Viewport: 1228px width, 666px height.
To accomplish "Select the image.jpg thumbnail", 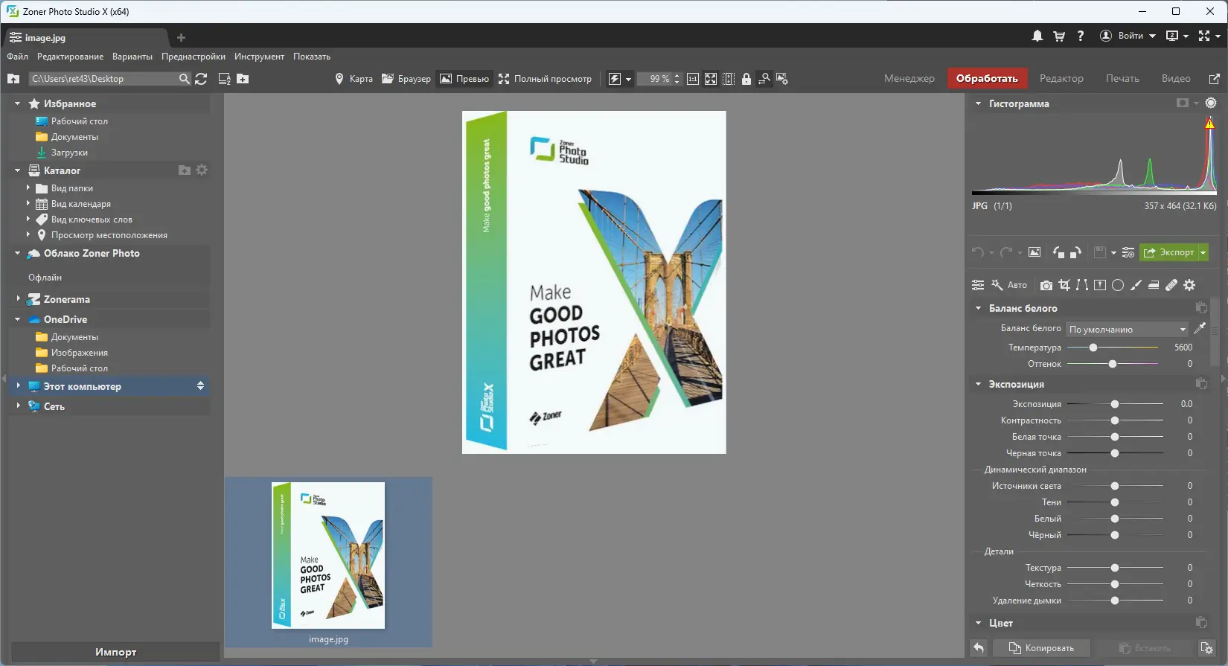I will point(328,562).
